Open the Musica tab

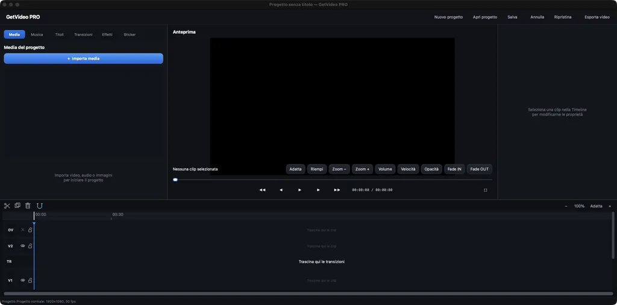coord(37,34)
